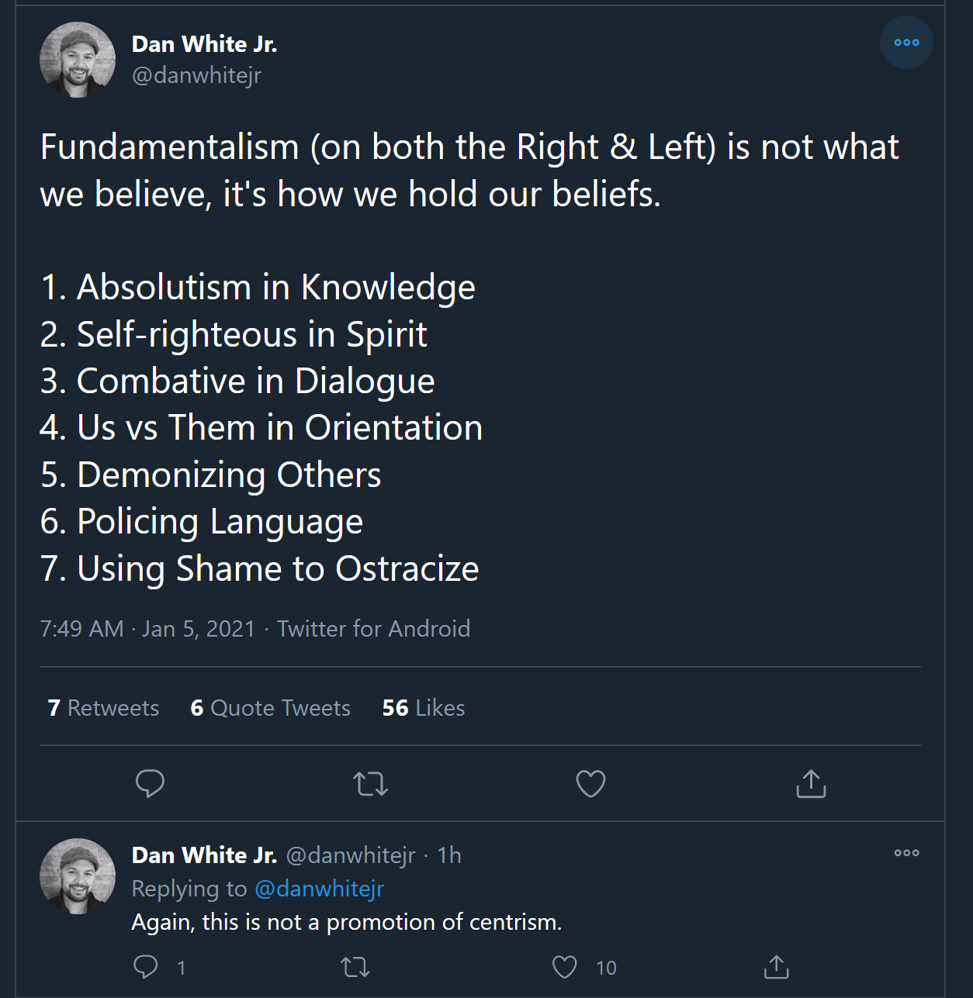Like the main tweet with the heart
The height and width of the screenshot is (998, 973).
[x=590, y=784]
